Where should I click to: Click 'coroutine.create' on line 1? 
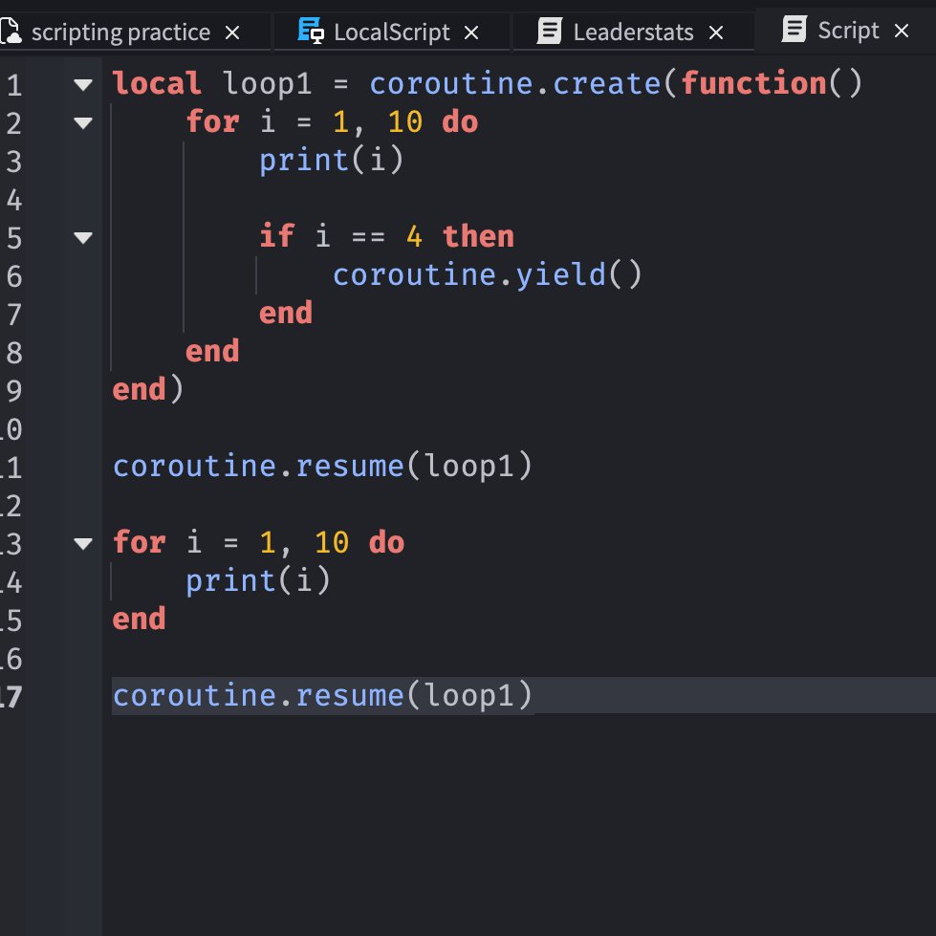(x=515, y=83)
